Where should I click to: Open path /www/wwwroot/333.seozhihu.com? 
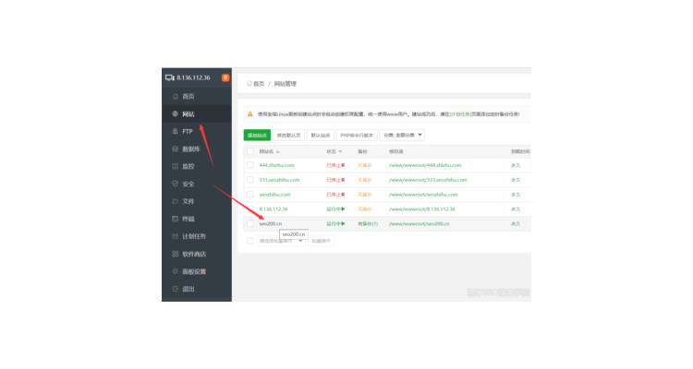click(x=428, y=180)
